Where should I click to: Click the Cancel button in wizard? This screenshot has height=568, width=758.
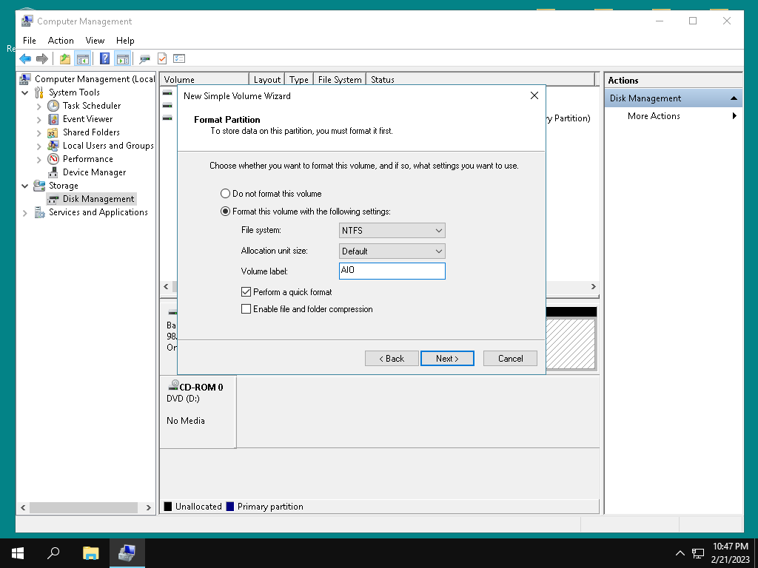tap(510, 359)
